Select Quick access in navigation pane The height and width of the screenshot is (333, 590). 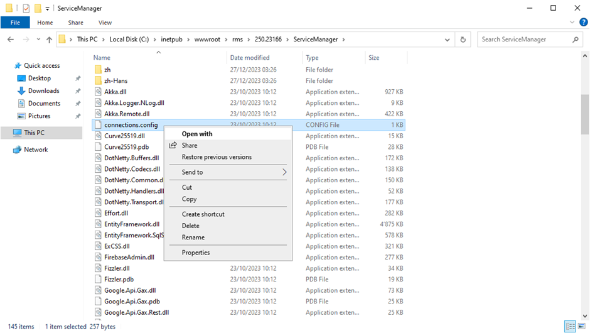click(x=42, y=65)
